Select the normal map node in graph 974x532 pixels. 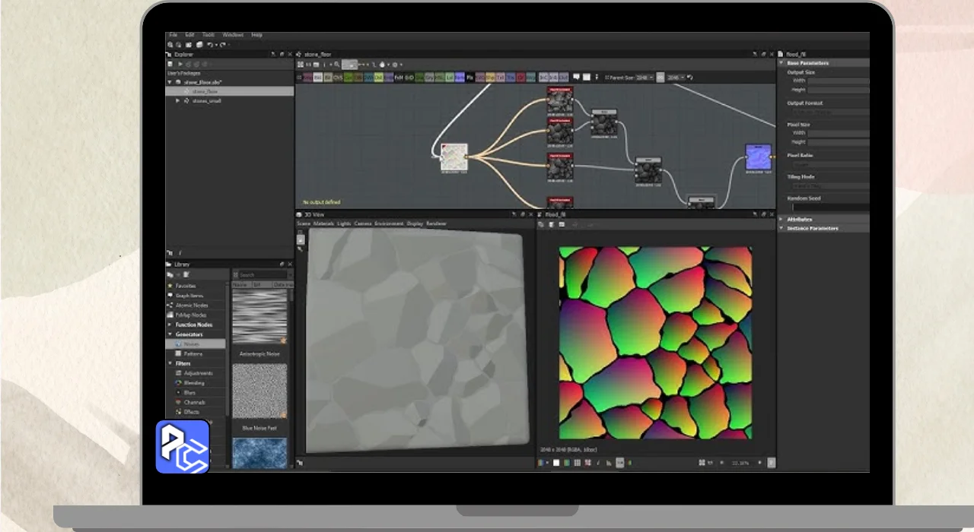(758, 158)
